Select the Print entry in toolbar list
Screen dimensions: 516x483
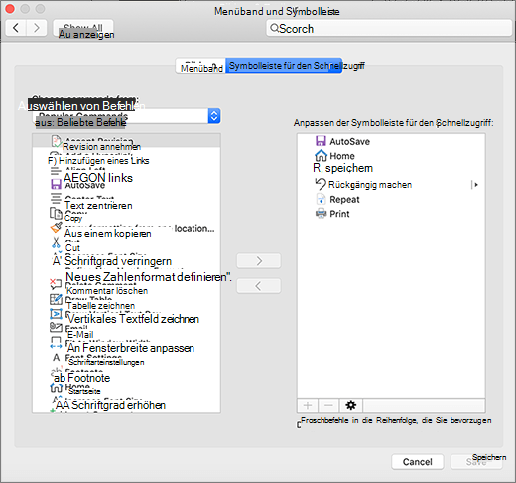pos(391,214)
